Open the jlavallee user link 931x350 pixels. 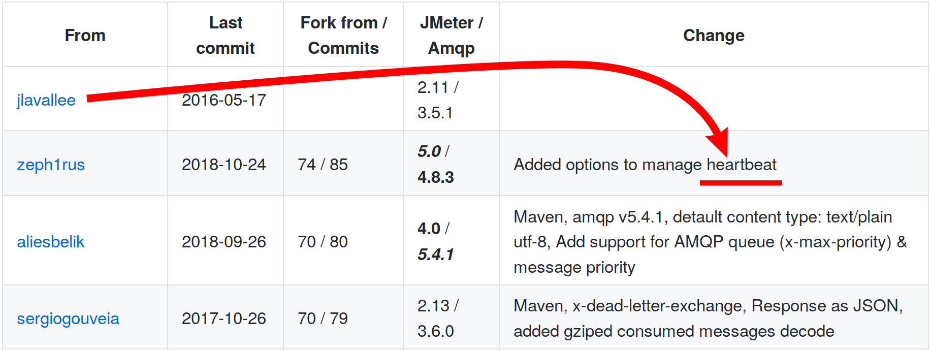46,100
